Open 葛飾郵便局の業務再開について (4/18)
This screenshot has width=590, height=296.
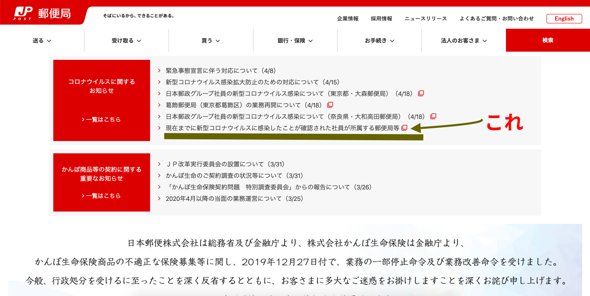tap(245, 105)
